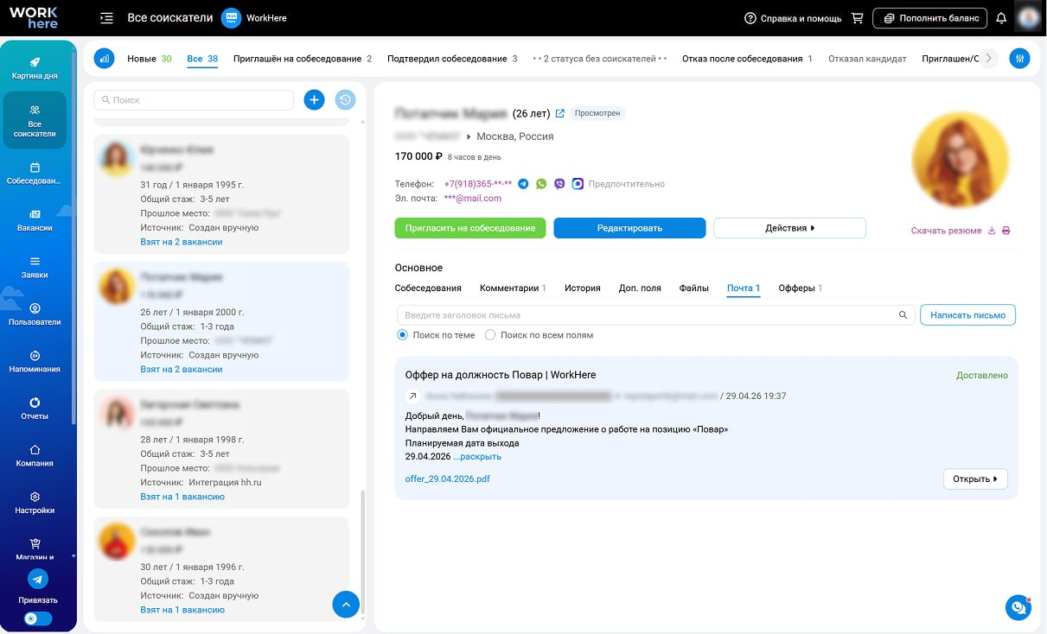
Task: Switch to Все 38 status tab
Action: pyautogui.click(x=202, y=59)
